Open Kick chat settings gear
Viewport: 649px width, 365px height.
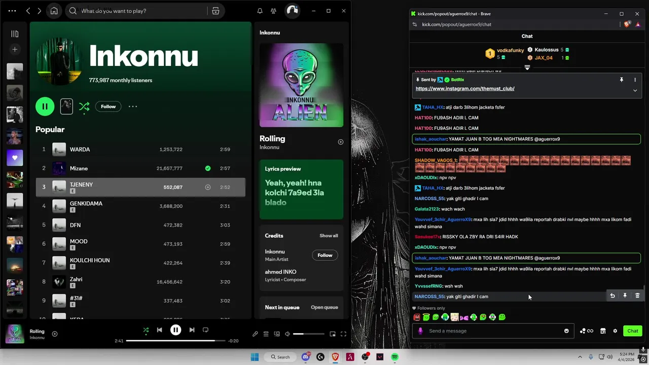click(x=615, y=331)
